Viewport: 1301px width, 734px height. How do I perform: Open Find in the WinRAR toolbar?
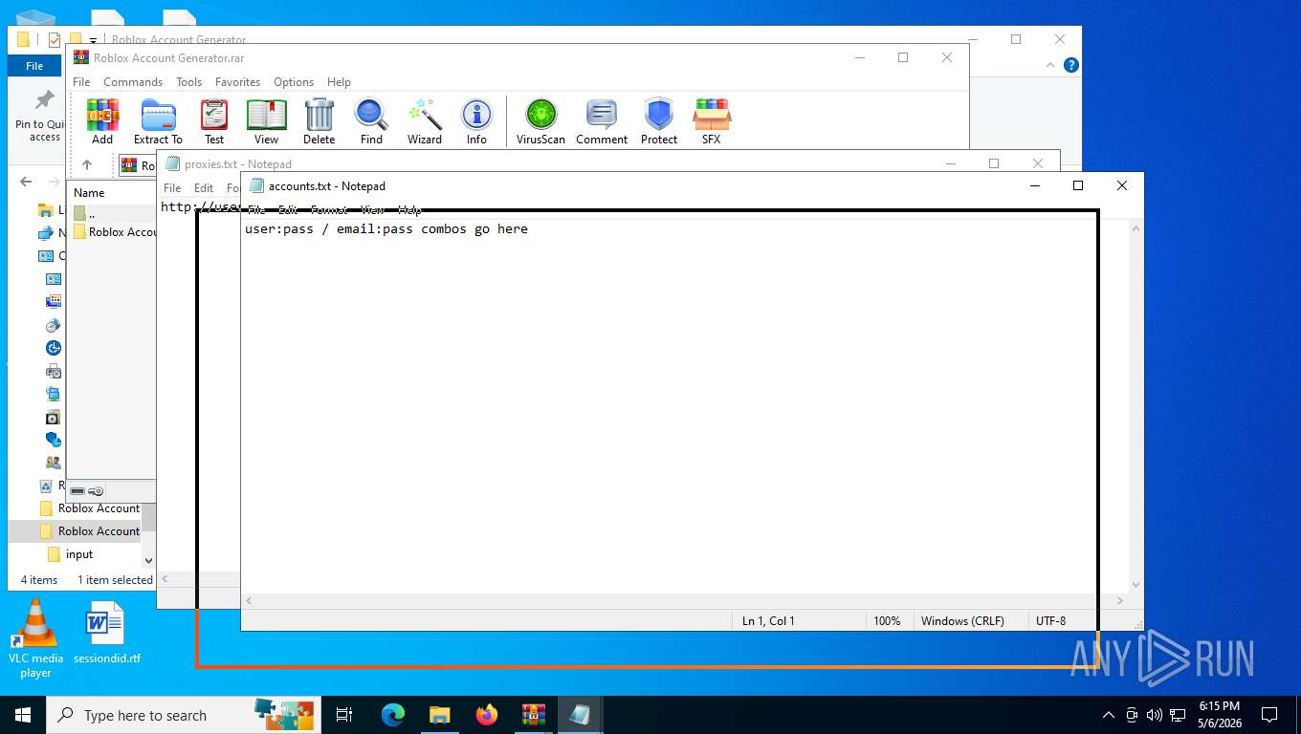pyautogui.click(x=371, y=121)
